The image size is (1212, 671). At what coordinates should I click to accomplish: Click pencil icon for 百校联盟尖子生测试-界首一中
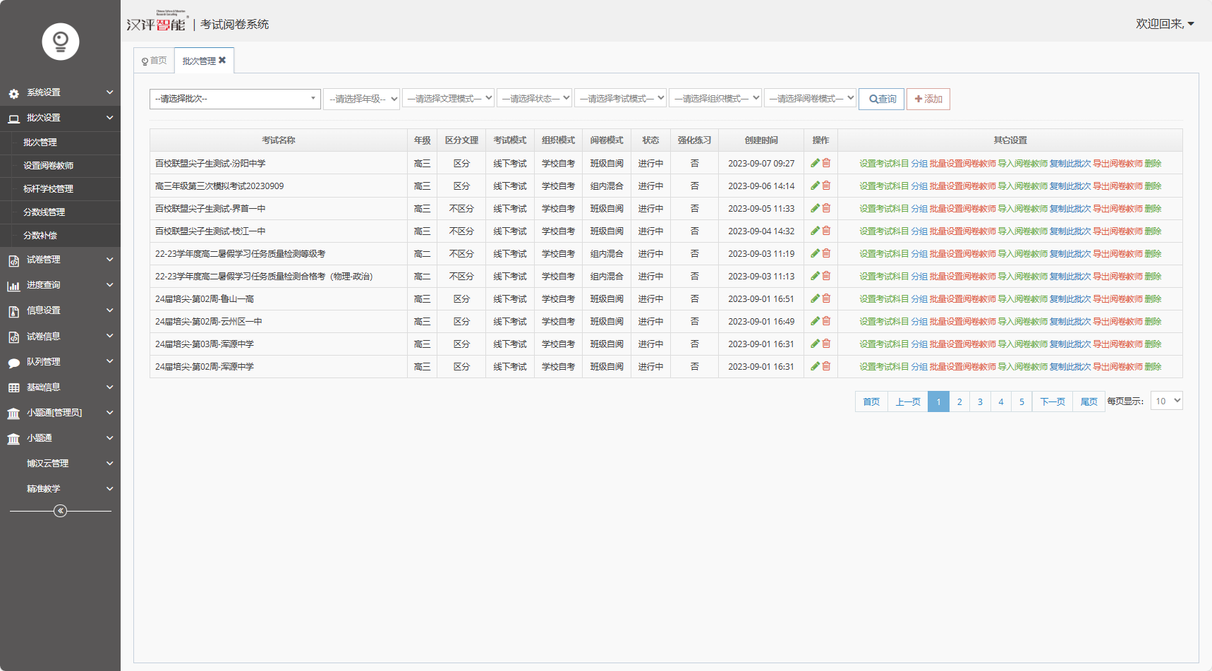pos(815,208)
